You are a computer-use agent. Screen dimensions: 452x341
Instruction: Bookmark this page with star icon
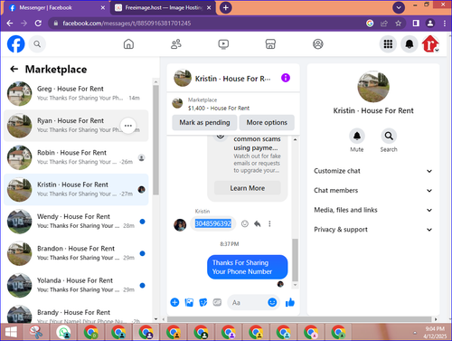click(x=399, y=24)
